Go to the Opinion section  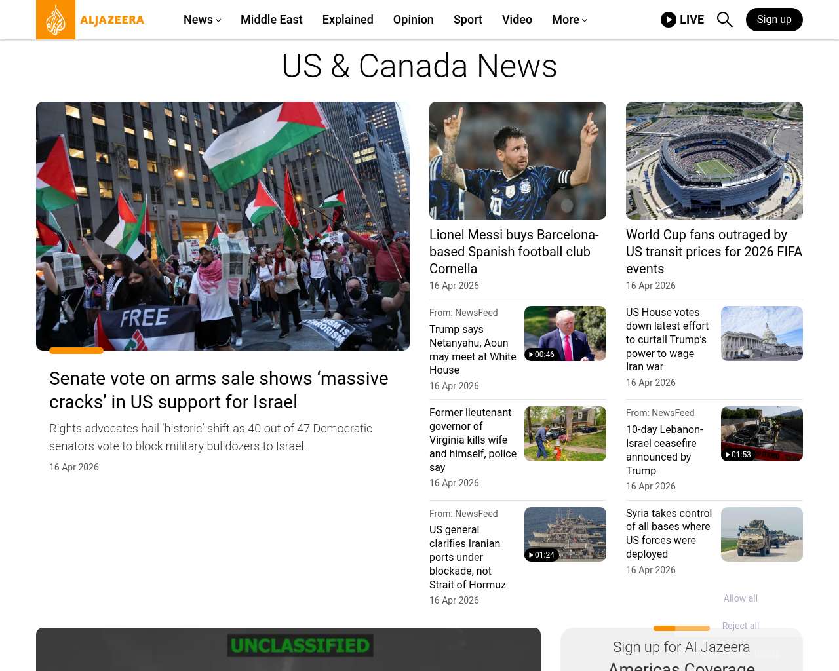(413, 20)
